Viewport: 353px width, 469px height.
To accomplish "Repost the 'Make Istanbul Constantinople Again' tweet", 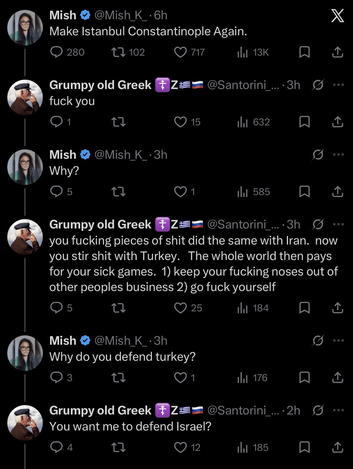I will coord(118,52).
